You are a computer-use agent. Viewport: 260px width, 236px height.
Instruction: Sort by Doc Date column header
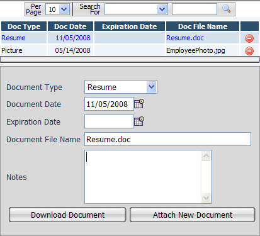pos(71,26)
